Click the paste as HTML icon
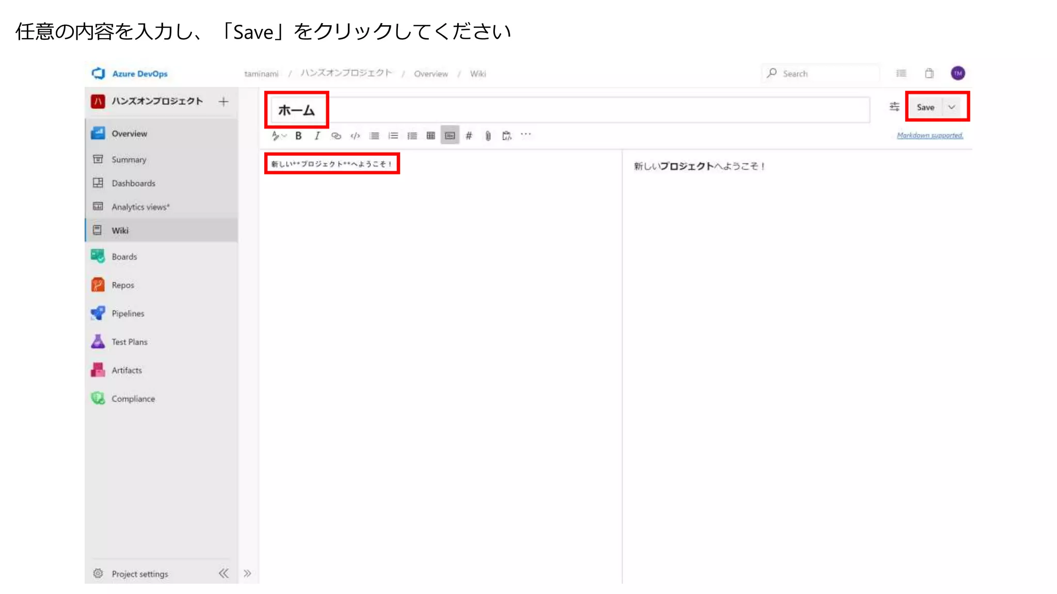 click(x=507, y=136)
